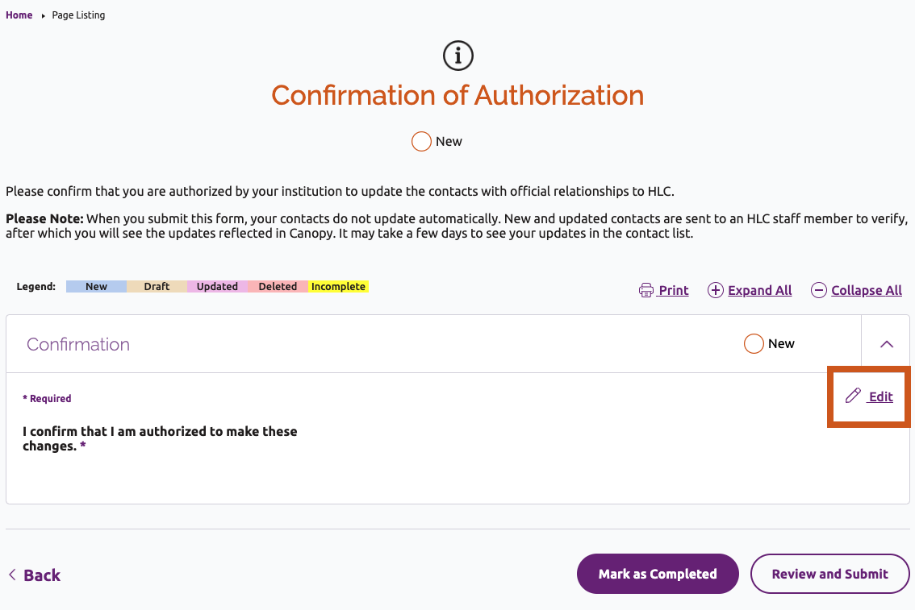
Task: Click the Mark as Completed button
Action: pos(658,574)
